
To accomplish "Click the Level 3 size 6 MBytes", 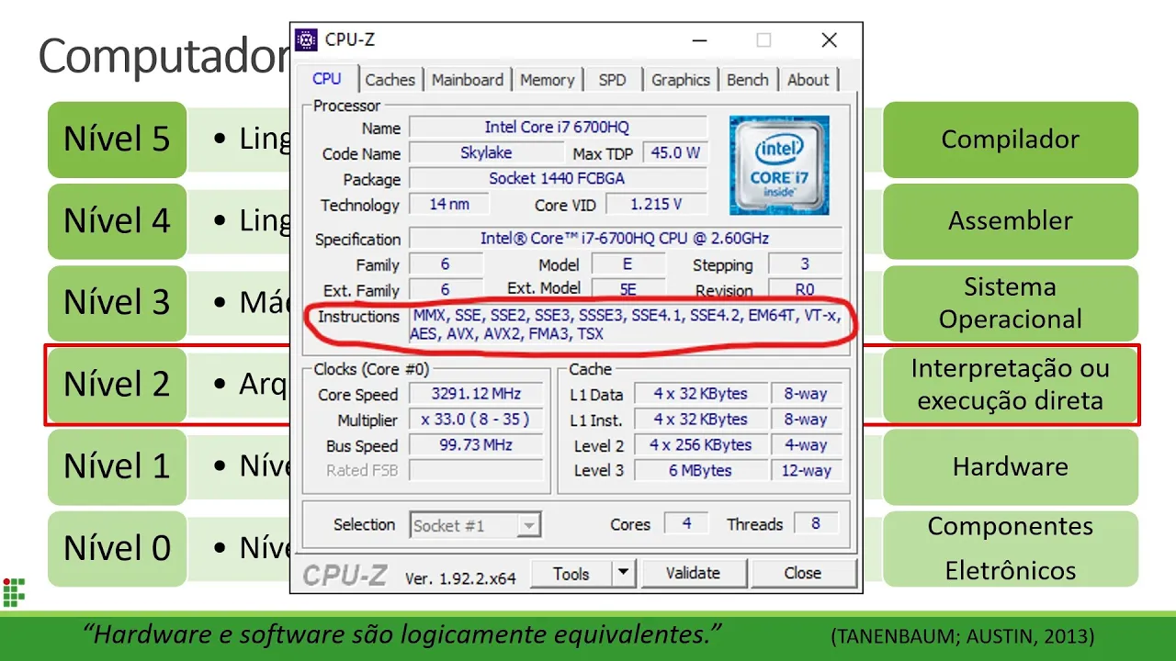I will pos(700,471).
